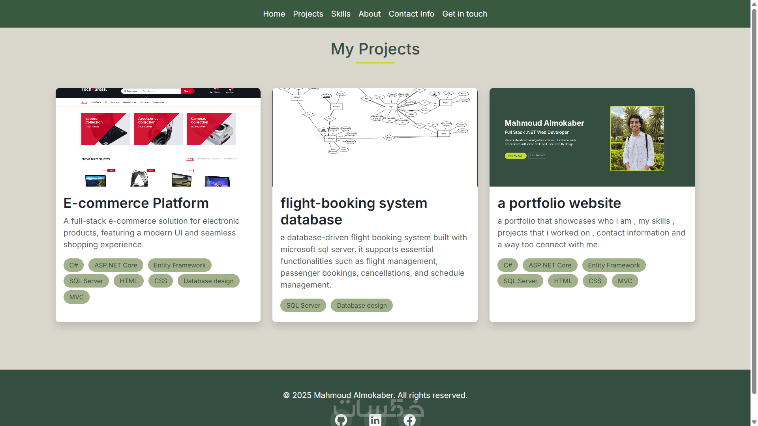Click the scrollbar down arrow
The width and height of the screenshot is (758, 426).
coord(754,422)
